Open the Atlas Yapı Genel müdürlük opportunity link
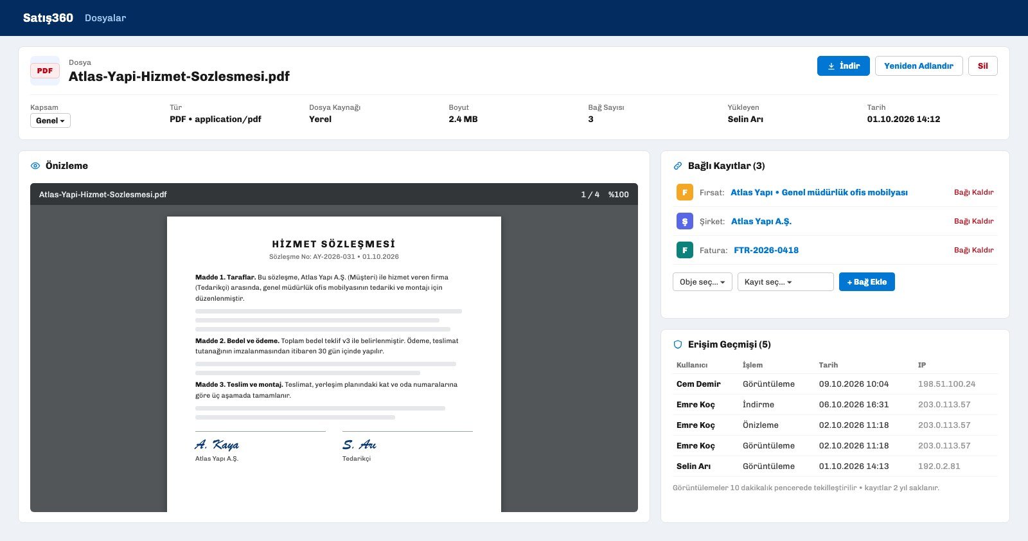The height and width of the screenshot is (541, 1028). [819, 192]
